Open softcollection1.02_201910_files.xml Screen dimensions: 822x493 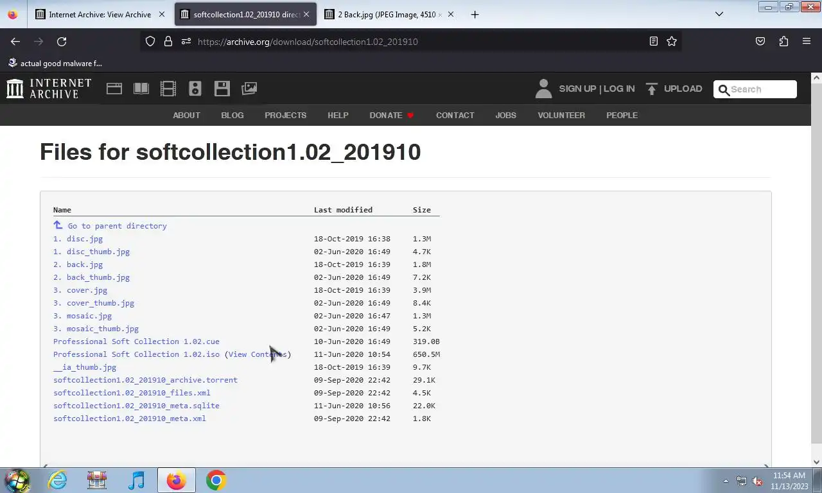pyautogui.click(x=132, y=393)
